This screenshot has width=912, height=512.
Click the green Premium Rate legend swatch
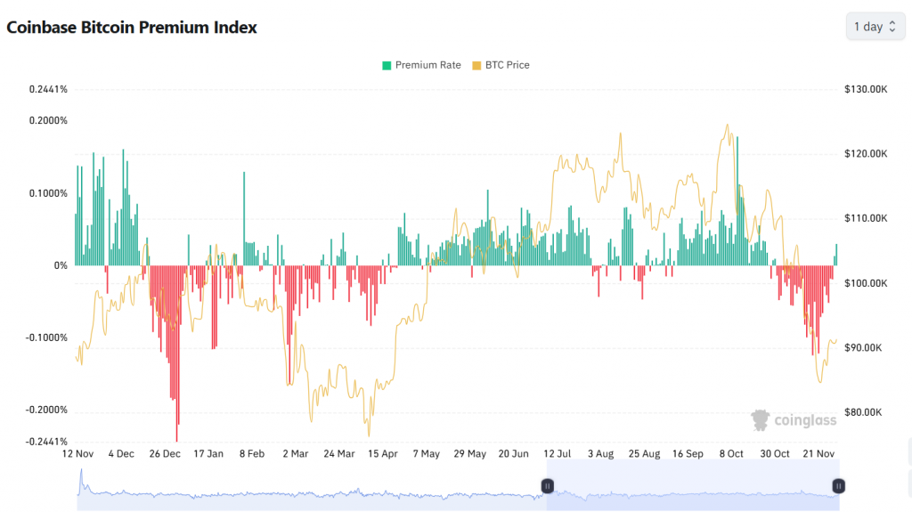point(387,65)
